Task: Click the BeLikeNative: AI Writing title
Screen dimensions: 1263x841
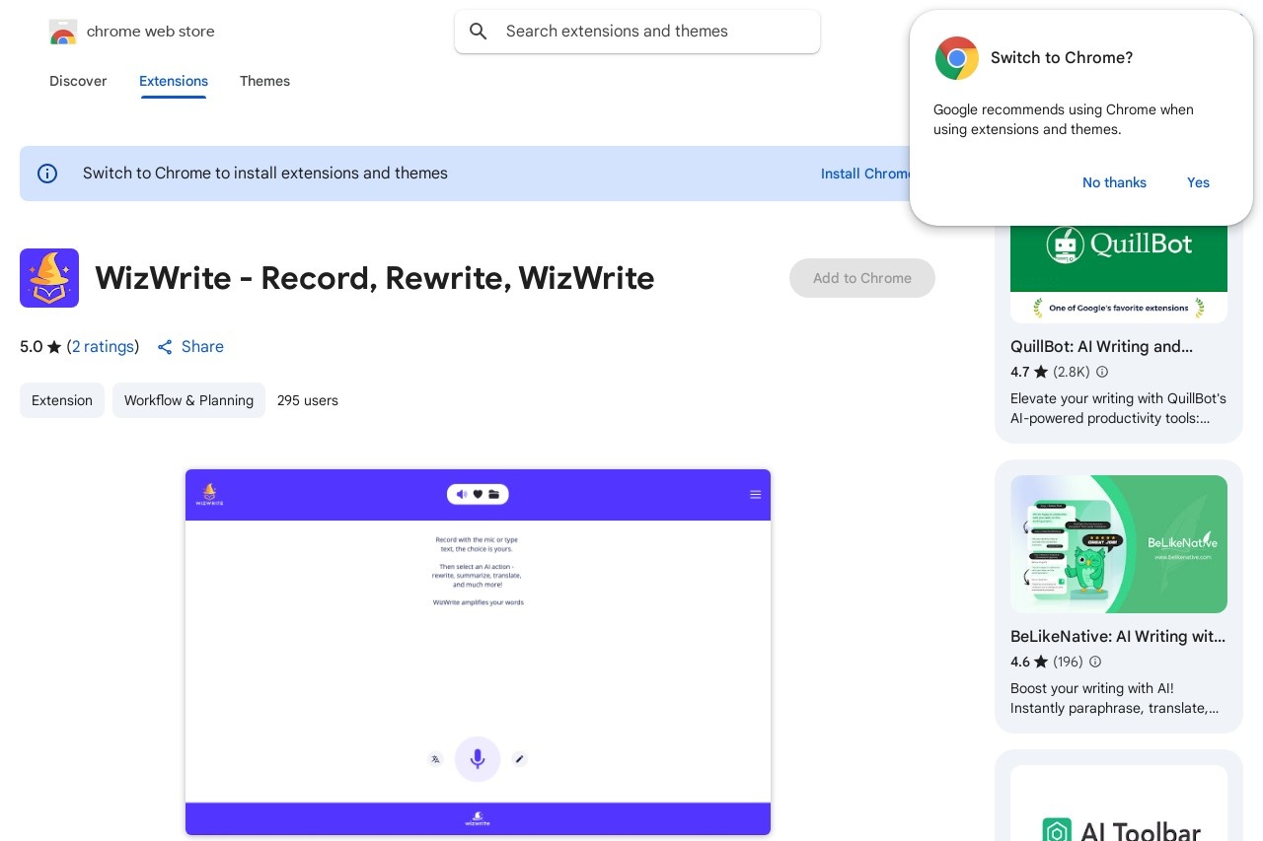Action: coord(1118,637)
